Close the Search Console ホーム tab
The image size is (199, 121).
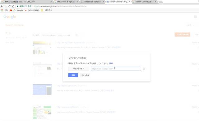pos(129,2)
